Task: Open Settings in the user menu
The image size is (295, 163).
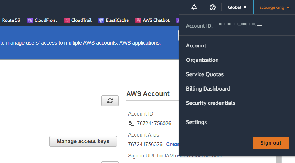Action: [196, 122]
